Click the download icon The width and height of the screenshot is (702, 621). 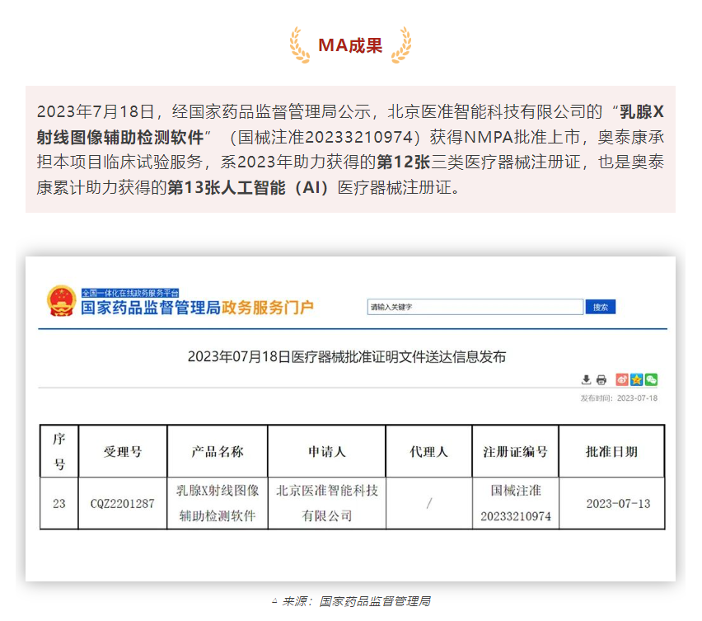click(586, 379)
